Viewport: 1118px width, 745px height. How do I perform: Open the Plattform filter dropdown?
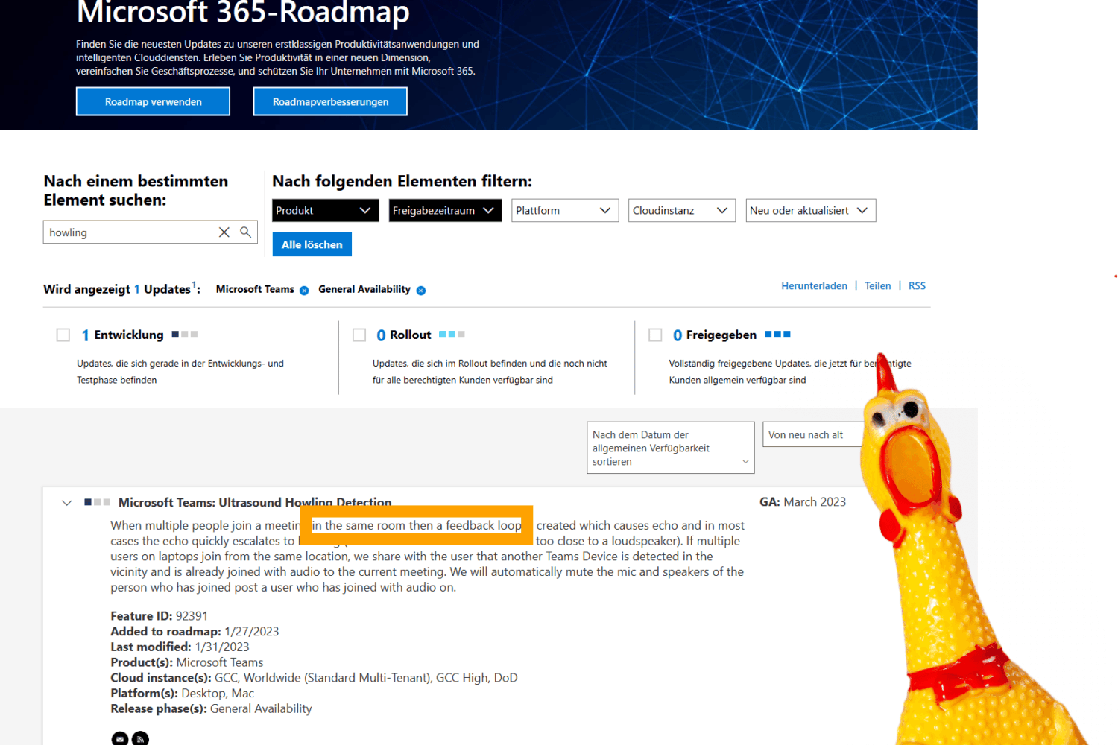point(564,210)
